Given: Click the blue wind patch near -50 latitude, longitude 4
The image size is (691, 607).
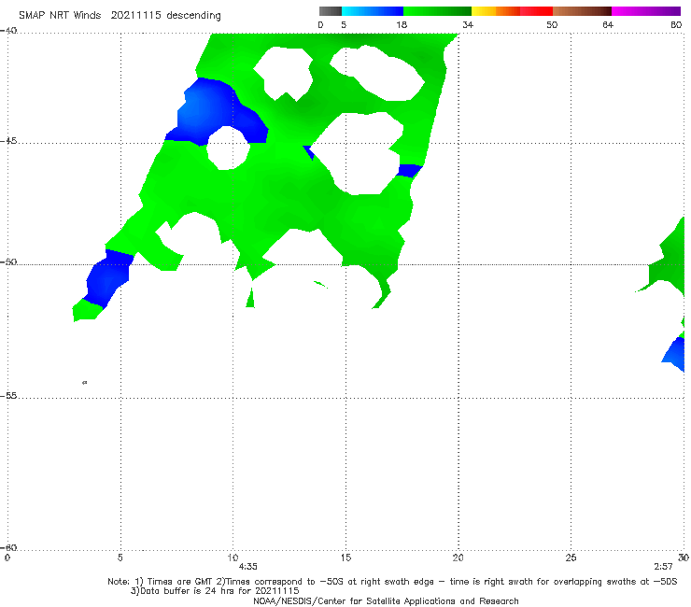Looking at the screenshot, I should point(108,278).
